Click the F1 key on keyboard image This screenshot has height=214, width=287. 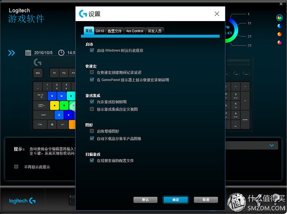(55, 73)
